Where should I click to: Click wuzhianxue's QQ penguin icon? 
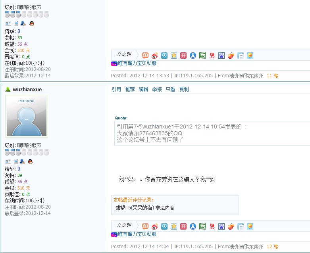tap(30, 161)
